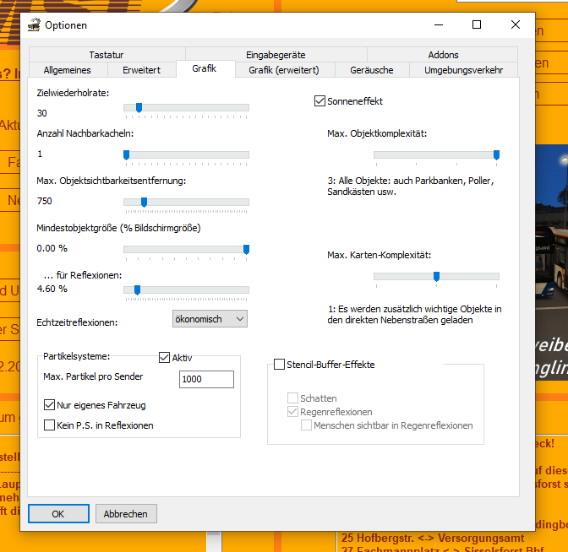Toggle the Sonneneffekt checkbox
The height and width of the screenshot is (552, 568).
[319, 101]
